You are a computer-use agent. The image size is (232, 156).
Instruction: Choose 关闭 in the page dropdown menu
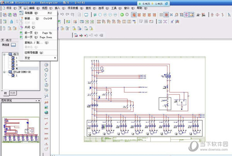(x=38, y=27)
